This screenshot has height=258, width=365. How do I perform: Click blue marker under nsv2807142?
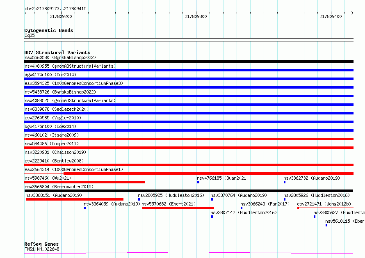[x=212, y=217]
